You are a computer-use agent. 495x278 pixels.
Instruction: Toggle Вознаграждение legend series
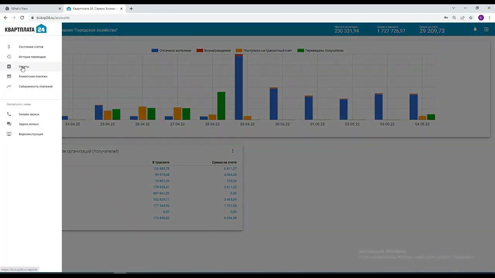213,51
